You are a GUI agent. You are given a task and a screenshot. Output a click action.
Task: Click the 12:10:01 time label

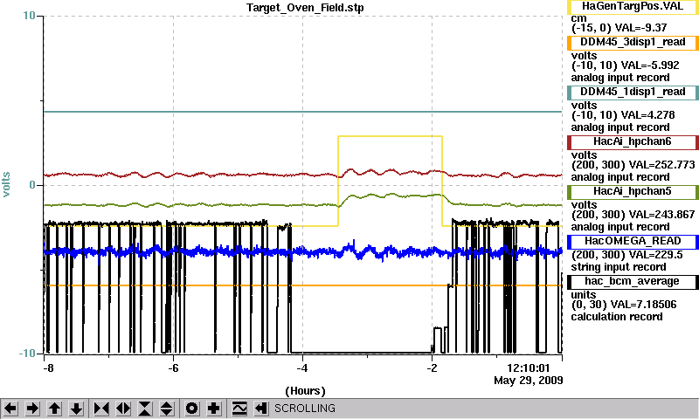(x=529, y=368)
